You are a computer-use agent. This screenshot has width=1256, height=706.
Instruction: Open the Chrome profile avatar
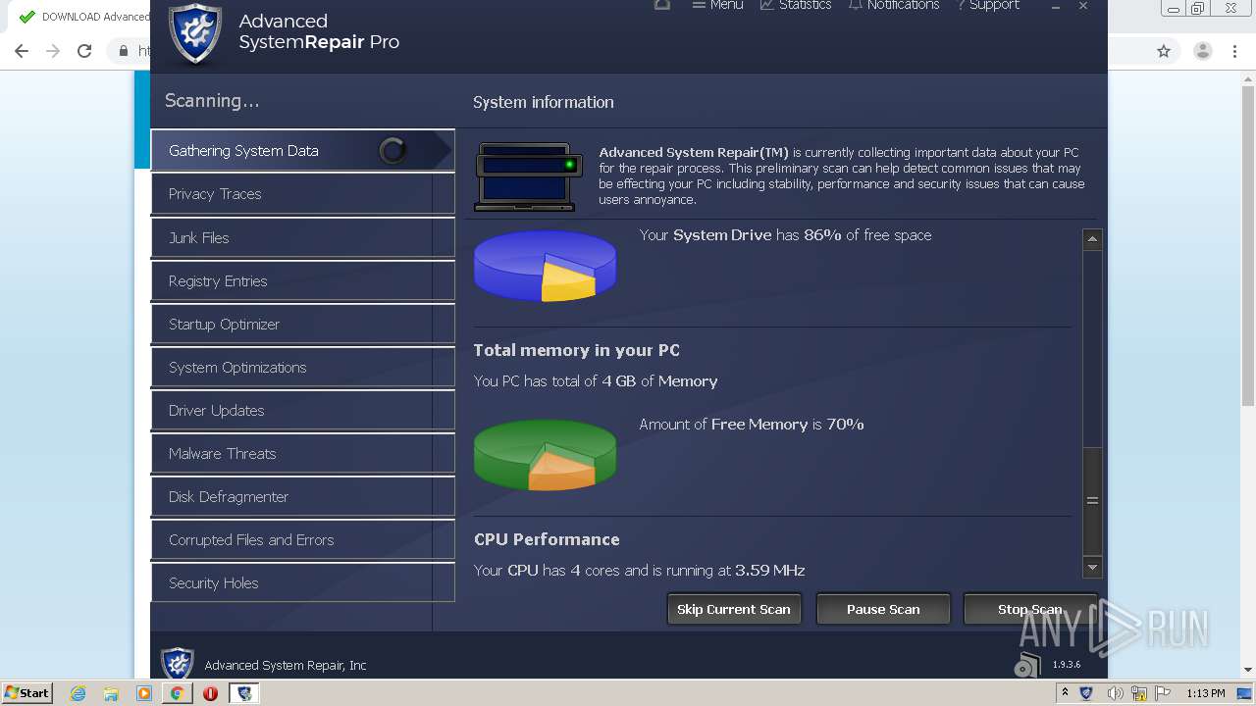(x=1203, y=51)
